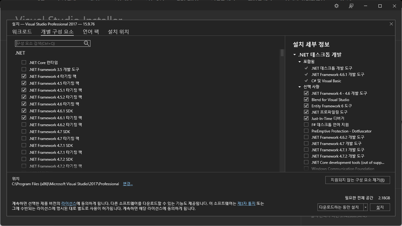Select 개별 구성 요소 tab
The width and height of the screenshot is (402, 226).
pos(57,32)
